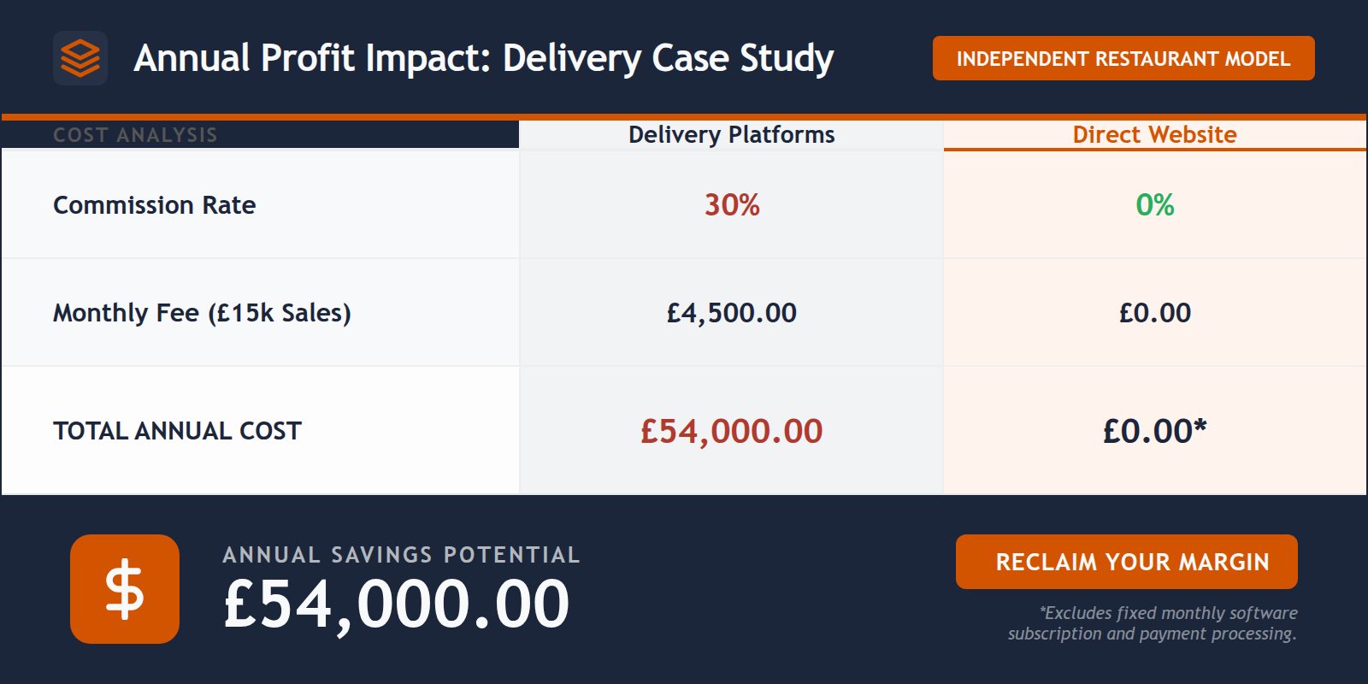The width and height of the screenshot is (1368, 684).
Task: Expand the £0.00* footnote details
Action: [x=1154, y=431]
